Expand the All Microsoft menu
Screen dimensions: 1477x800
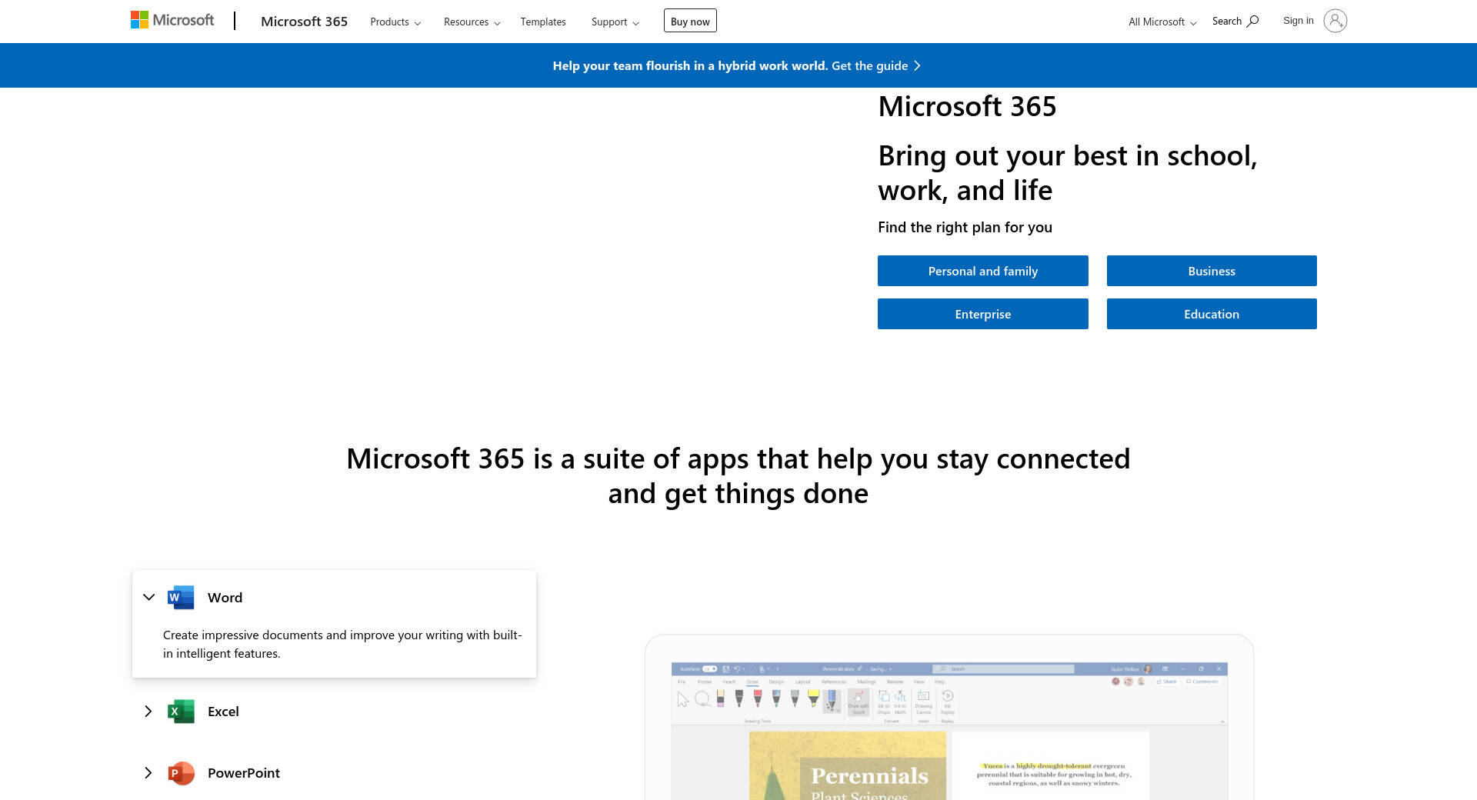(x=1162, y=22)
